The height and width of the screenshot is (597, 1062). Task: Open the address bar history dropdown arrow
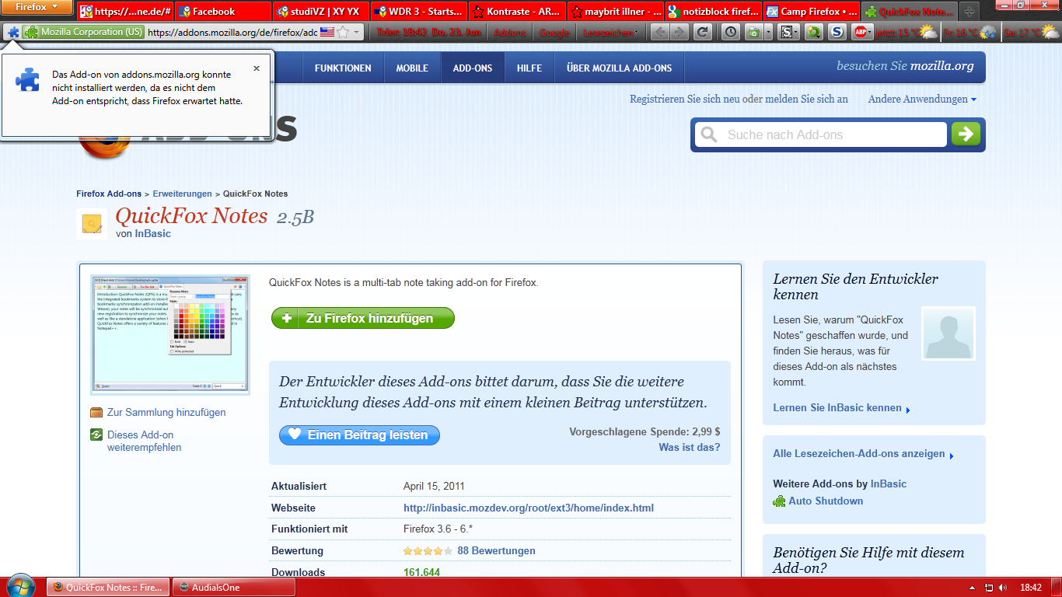coord(357,32)
